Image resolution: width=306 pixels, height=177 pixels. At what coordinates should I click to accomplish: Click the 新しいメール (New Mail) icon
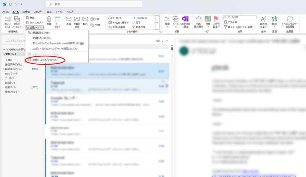click(7, 20)
